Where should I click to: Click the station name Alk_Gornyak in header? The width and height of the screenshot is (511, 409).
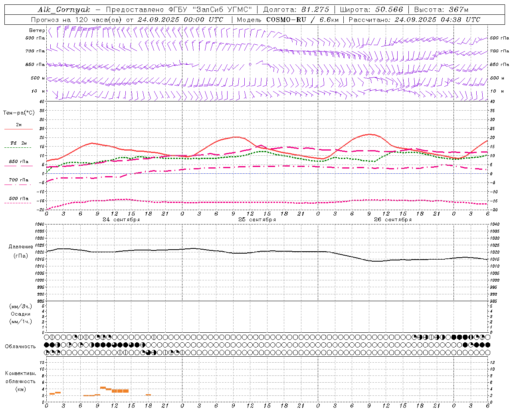[x=64, y=10]
